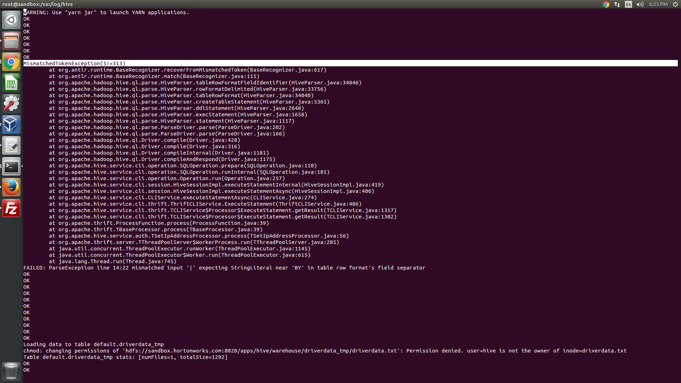Click the highlighted MismatchedTokenException line
The image size is (681, 383).
[74, 63]
